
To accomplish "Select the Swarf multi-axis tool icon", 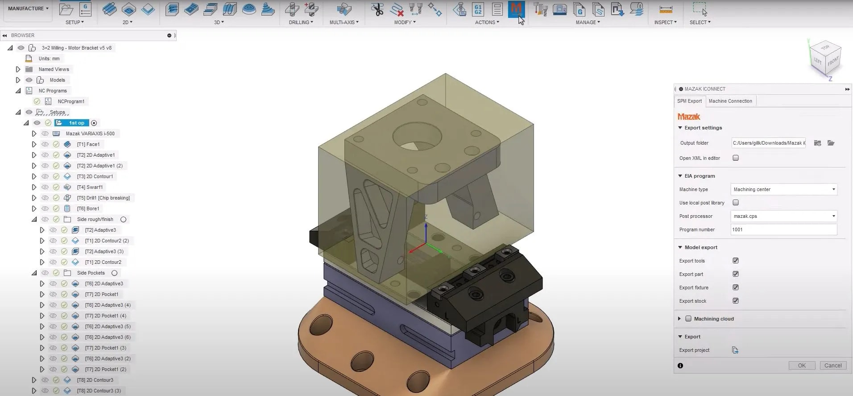I will point(344,9).
